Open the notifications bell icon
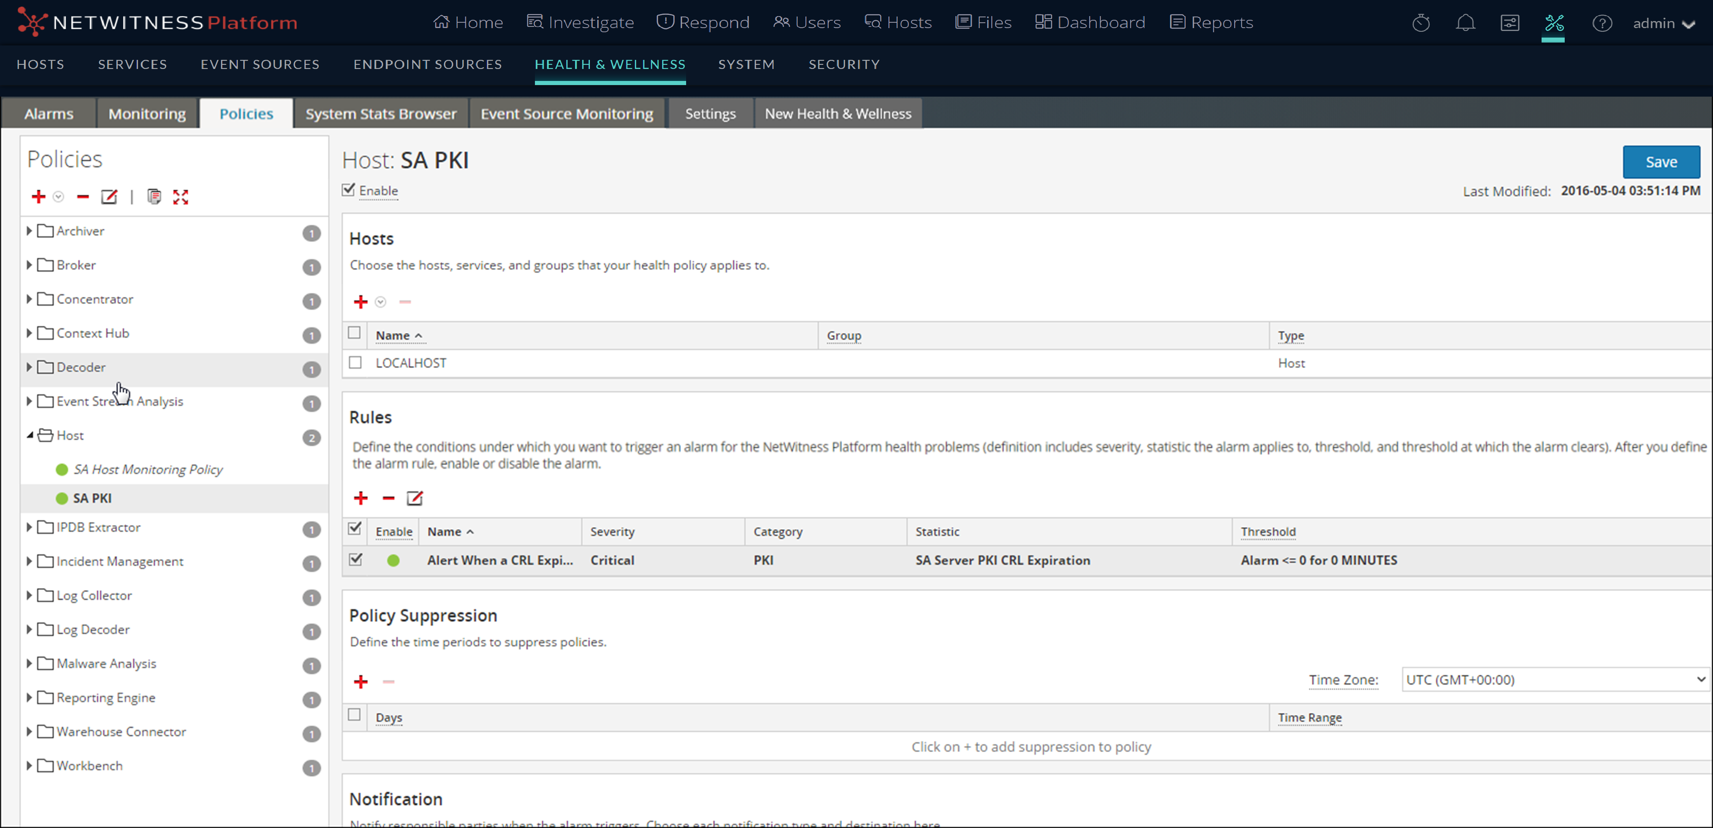 1465,23
